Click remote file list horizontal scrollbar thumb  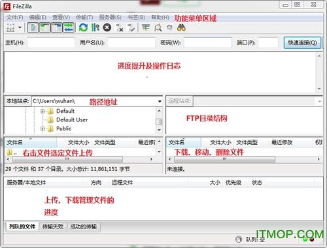pos(224,159)
